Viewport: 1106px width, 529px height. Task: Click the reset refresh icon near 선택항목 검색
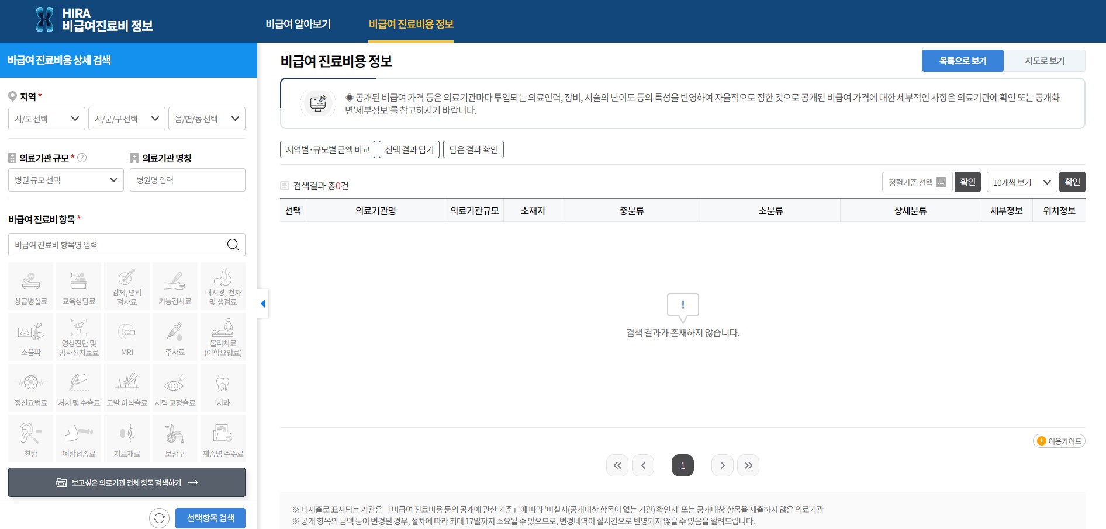(x=159, y=518)
